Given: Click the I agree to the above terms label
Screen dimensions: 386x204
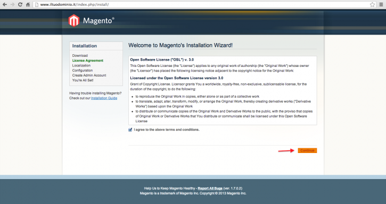Looking at the screenshot, I should [167, 130].
